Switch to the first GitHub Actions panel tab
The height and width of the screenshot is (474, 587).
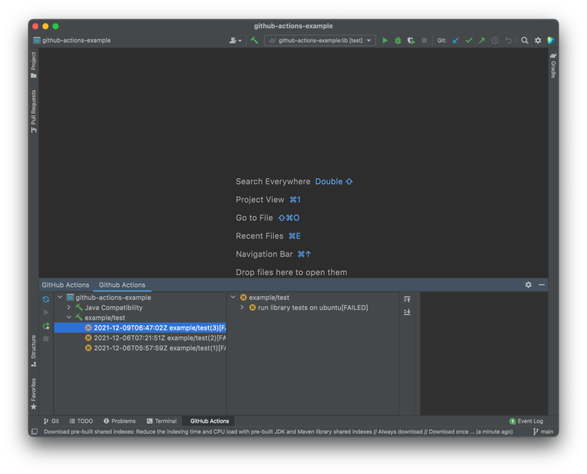65,285
